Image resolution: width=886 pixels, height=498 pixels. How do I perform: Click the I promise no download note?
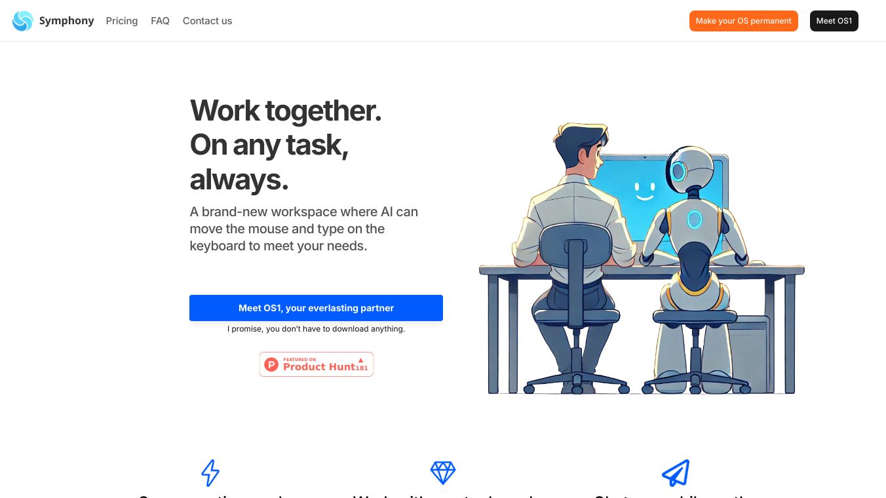(316, 329)
